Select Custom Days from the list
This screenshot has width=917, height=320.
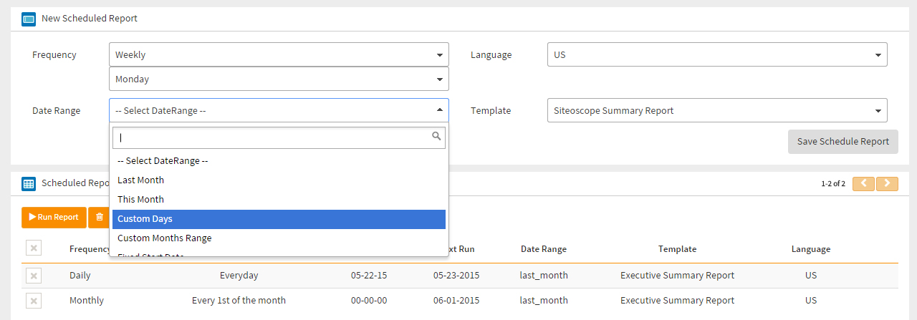(279, 219)
